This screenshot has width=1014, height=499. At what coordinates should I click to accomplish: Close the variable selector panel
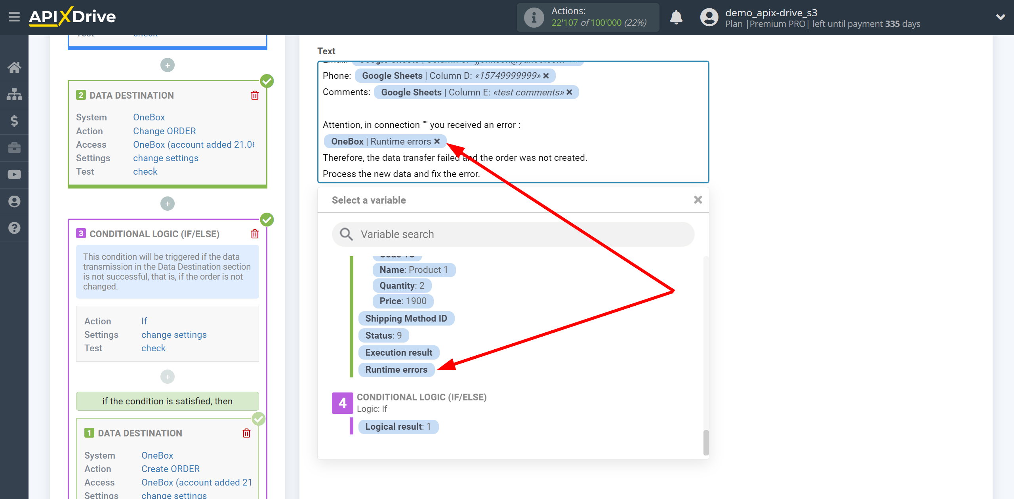[698, 200]
